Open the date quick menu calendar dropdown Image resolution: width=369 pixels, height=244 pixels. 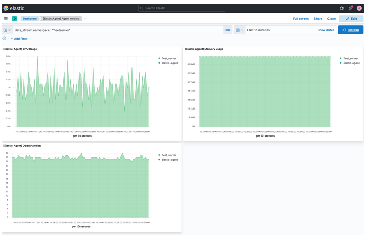tap(239, 30)
